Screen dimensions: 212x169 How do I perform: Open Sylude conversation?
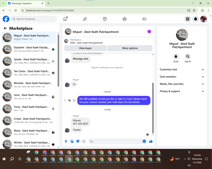click(28, 61)
